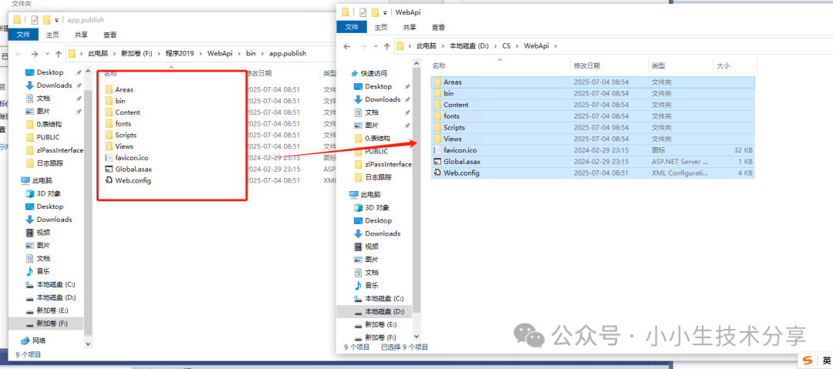Click bin breadcrumb in app.publish address bar
833x369 pixels.
pyautogui.click(x=251, y=54)
